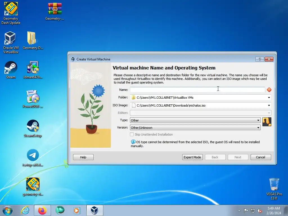288x216 pixels.
Task: Switch to VirtualBox taskbar button
Action: click(x=94, y=210)
